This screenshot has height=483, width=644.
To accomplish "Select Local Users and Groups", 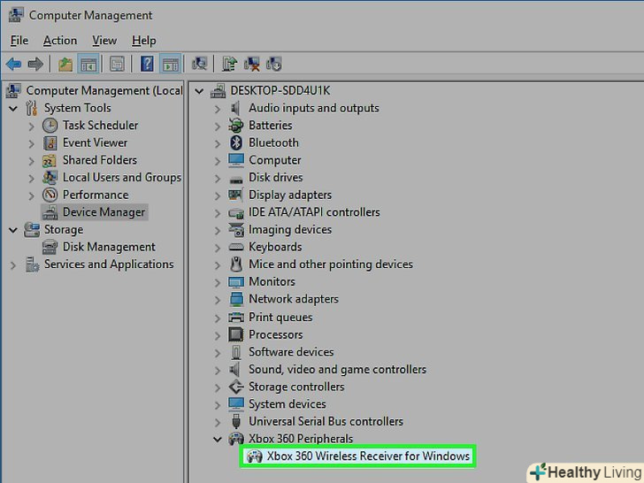I will pyautogui.click(x=121, y=178).
